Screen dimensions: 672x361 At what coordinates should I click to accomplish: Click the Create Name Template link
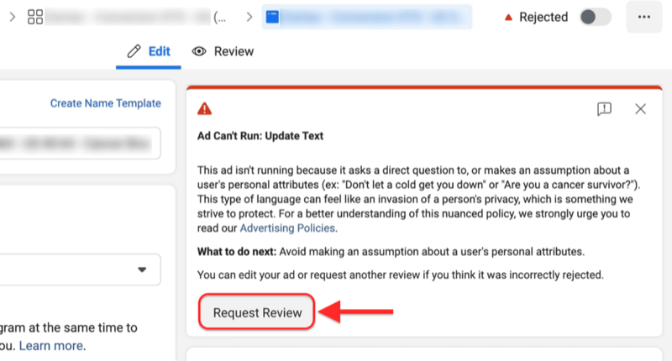[x=105, y=103]
